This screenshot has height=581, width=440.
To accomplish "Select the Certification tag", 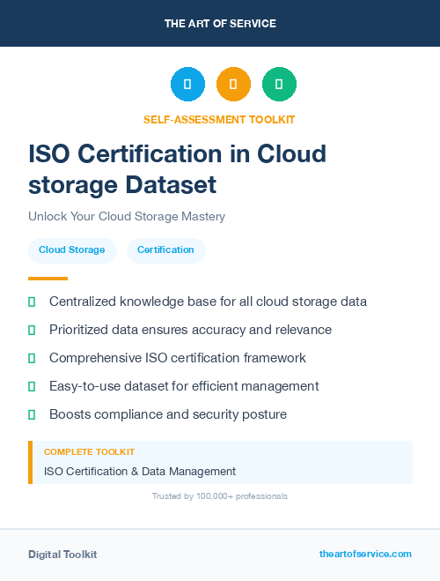I will [x=166, y=250].
